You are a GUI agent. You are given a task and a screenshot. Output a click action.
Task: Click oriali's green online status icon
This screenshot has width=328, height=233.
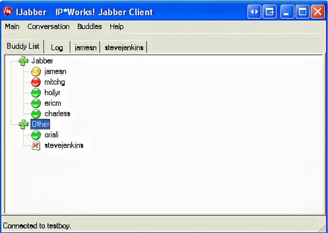[x=36, y=135]
